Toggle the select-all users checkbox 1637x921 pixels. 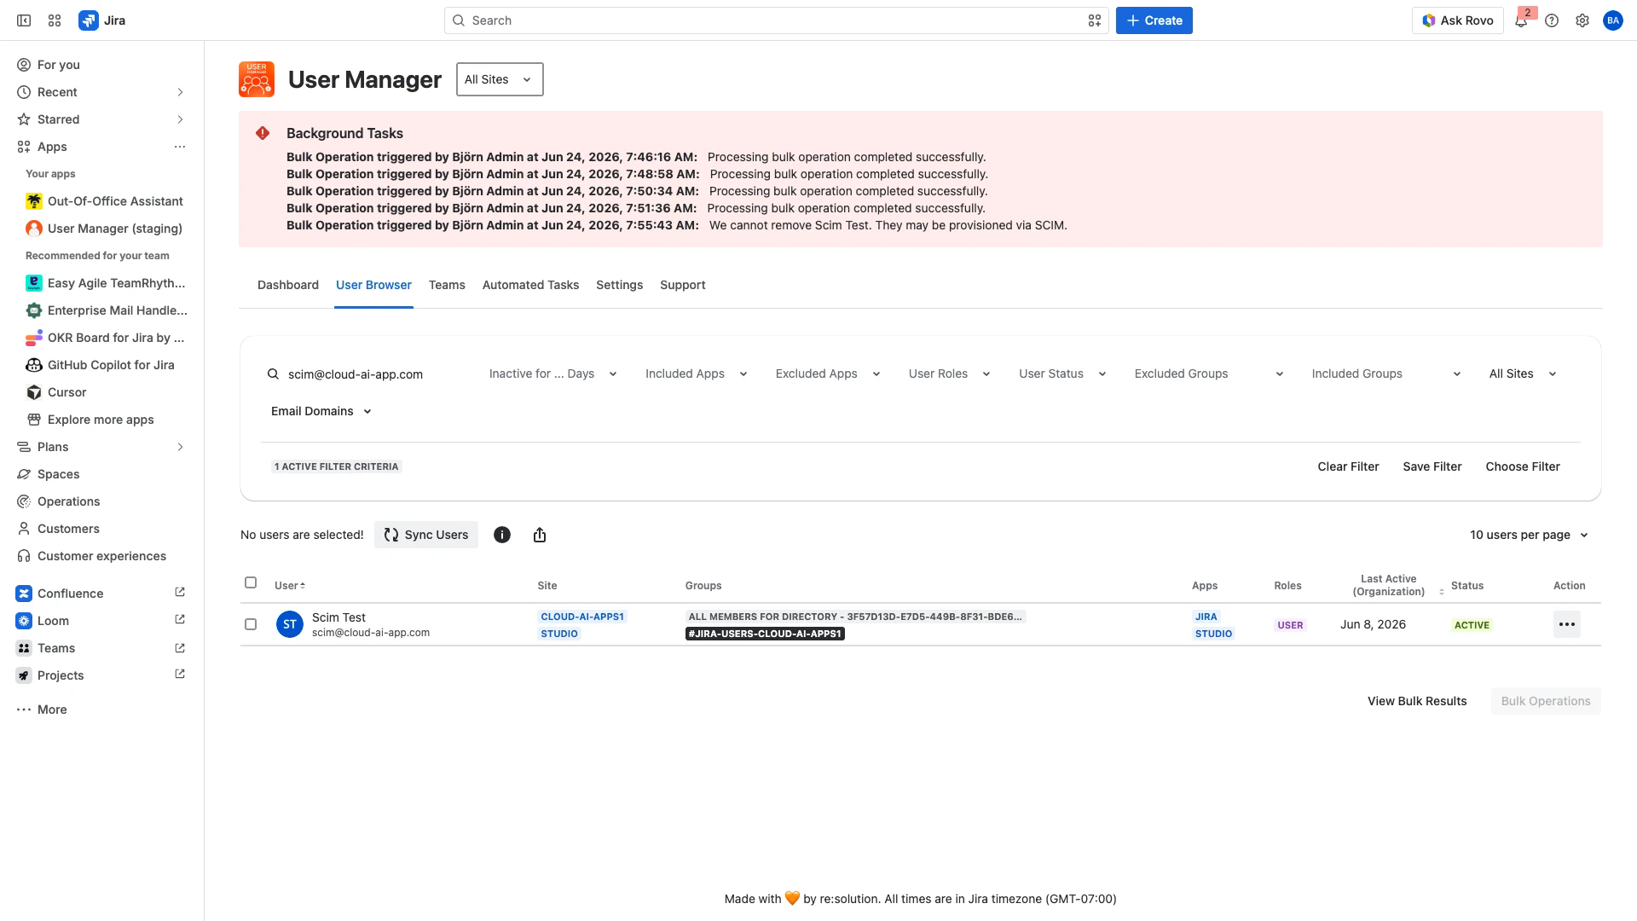pos(251,582)
